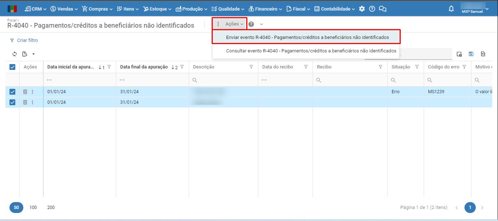Click the Criar filtro link
The image size is (498, 221).
[24, 40]
